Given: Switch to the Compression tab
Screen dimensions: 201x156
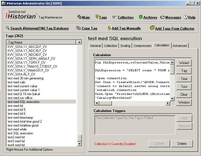Looking at the screenshot, I should pyautogui.click(x=143, y=46).
